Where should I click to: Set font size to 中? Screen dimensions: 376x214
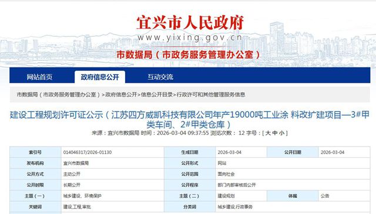(275, 133)
